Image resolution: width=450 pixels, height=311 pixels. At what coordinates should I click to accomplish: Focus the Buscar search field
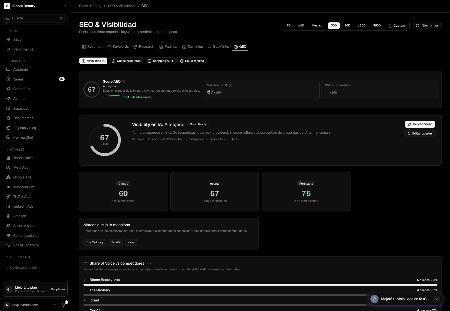pyautogui.click(x=35, y=18)
